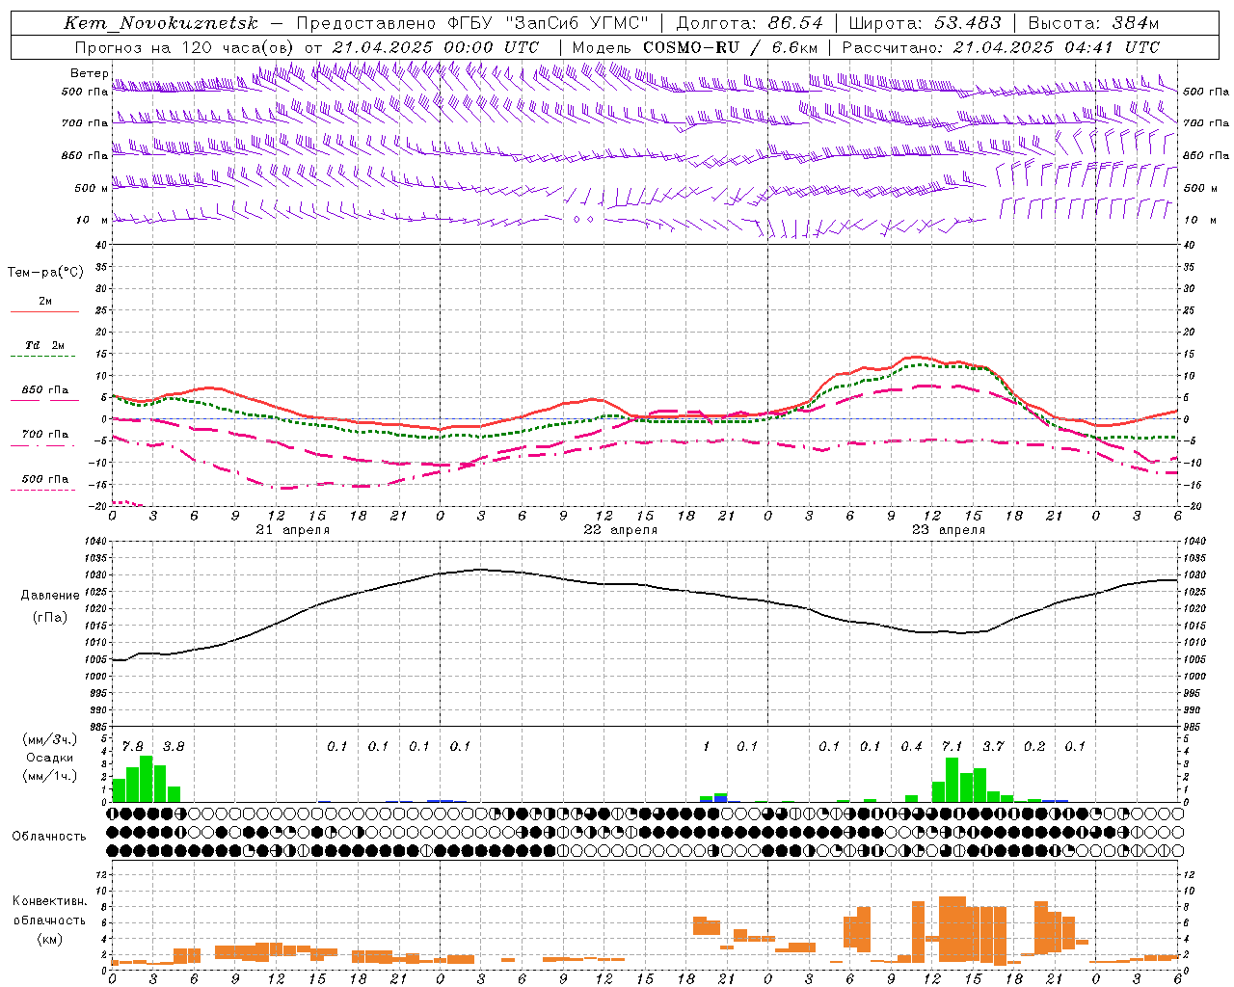This screenshot has width=1234, height=987.
Task: Click the 'Тем-ра(°C)' axis title
Action: 45,273
